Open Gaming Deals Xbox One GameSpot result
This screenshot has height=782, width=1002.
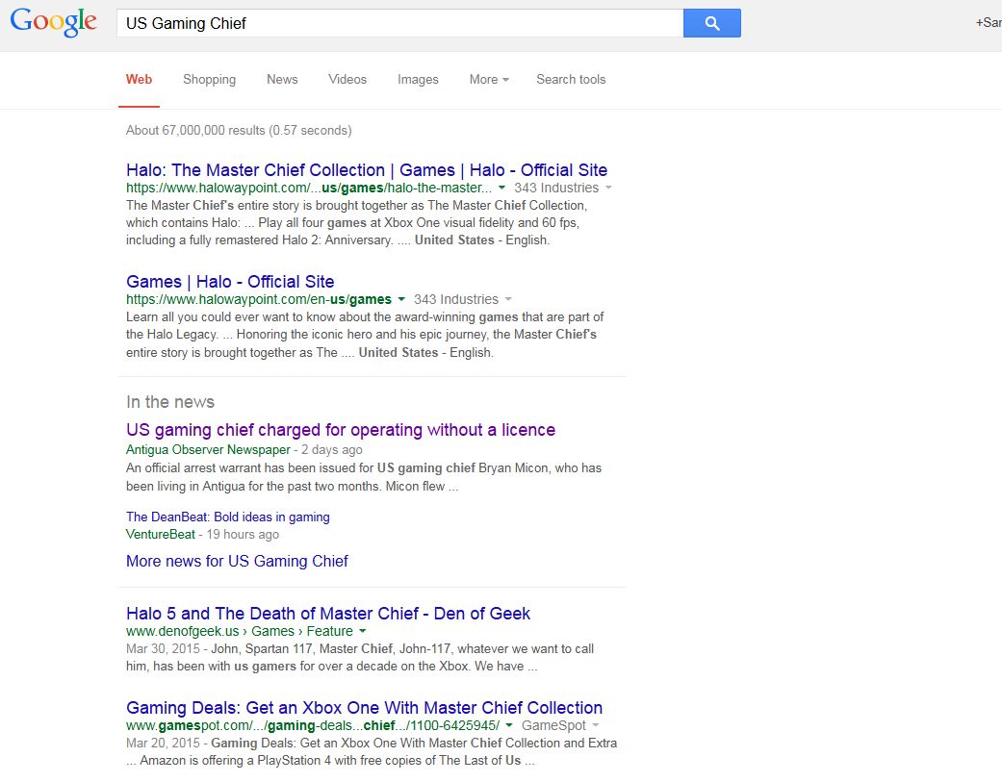coord(364,708)
